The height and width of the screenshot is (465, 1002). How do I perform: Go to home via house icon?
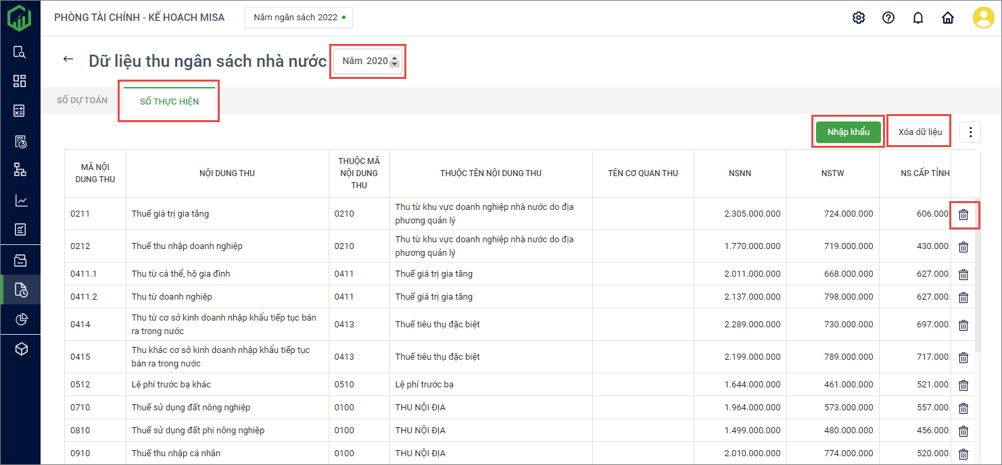[x=948, y=18]
